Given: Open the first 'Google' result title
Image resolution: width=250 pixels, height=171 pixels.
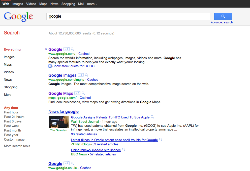Looking at the screenshot, I should [55, 49].
